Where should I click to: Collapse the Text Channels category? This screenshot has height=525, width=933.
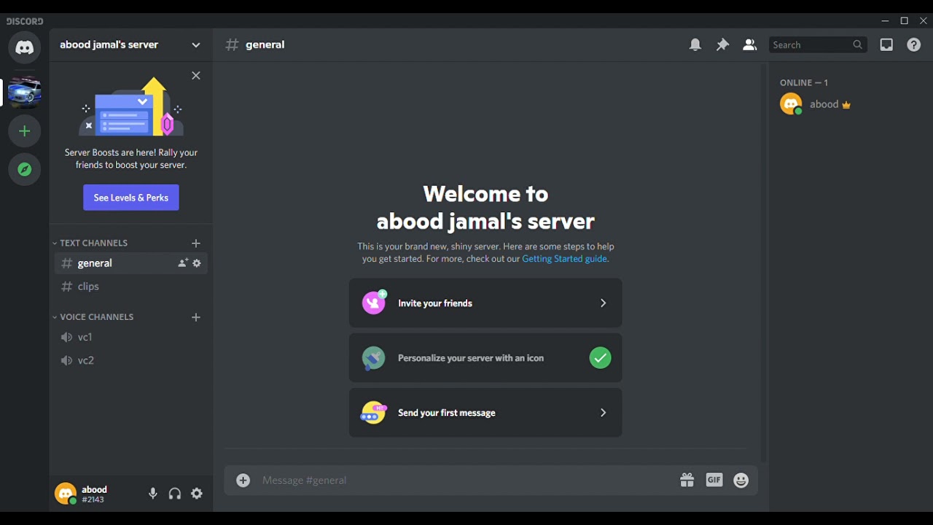click(x=91, y=244)
